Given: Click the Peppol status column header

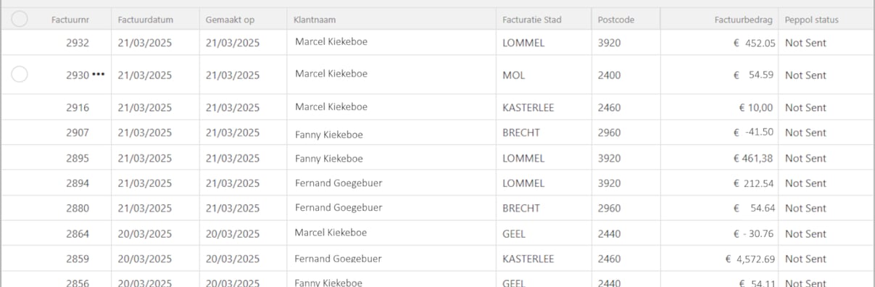Looking at the screenshot, I should tap(811, 20).
